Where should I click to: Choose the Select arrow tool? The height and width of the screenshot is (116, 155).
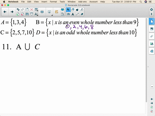tap(68, 10)
